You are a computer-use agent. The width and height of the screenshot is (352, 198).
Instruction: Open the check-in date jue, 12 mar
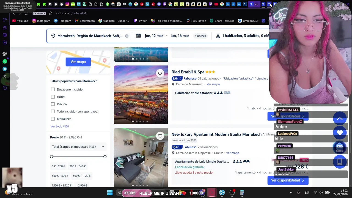pyautogui.click(x=154, y=36)
